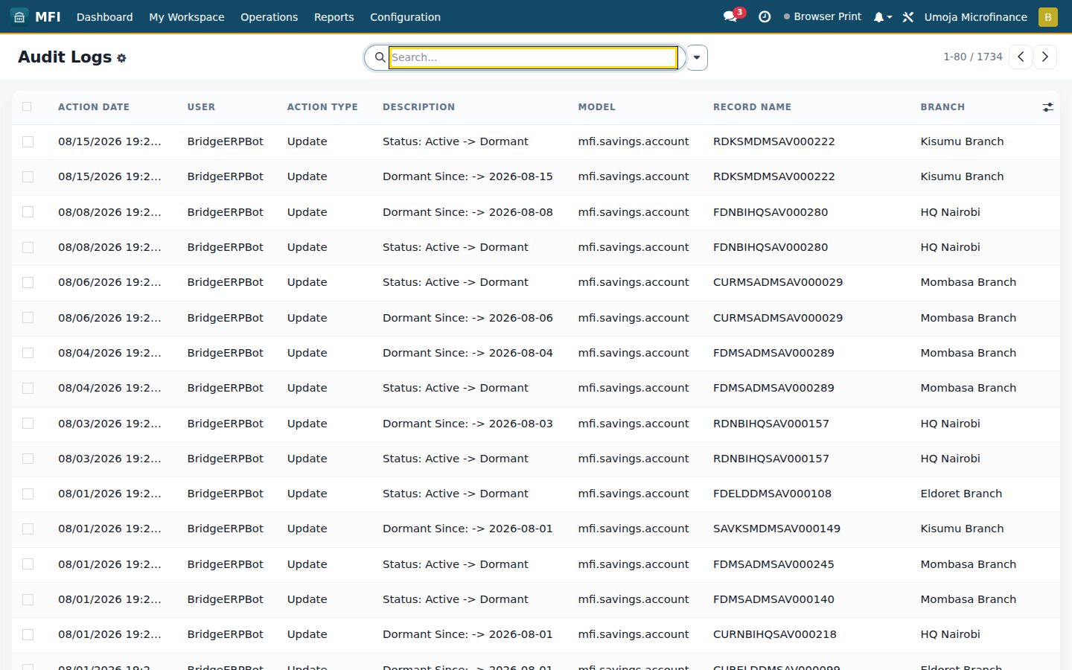Click the 1-80 / 1734 pager counter
The height and width of the screenshot is (670, 1072).
[973, 57]
